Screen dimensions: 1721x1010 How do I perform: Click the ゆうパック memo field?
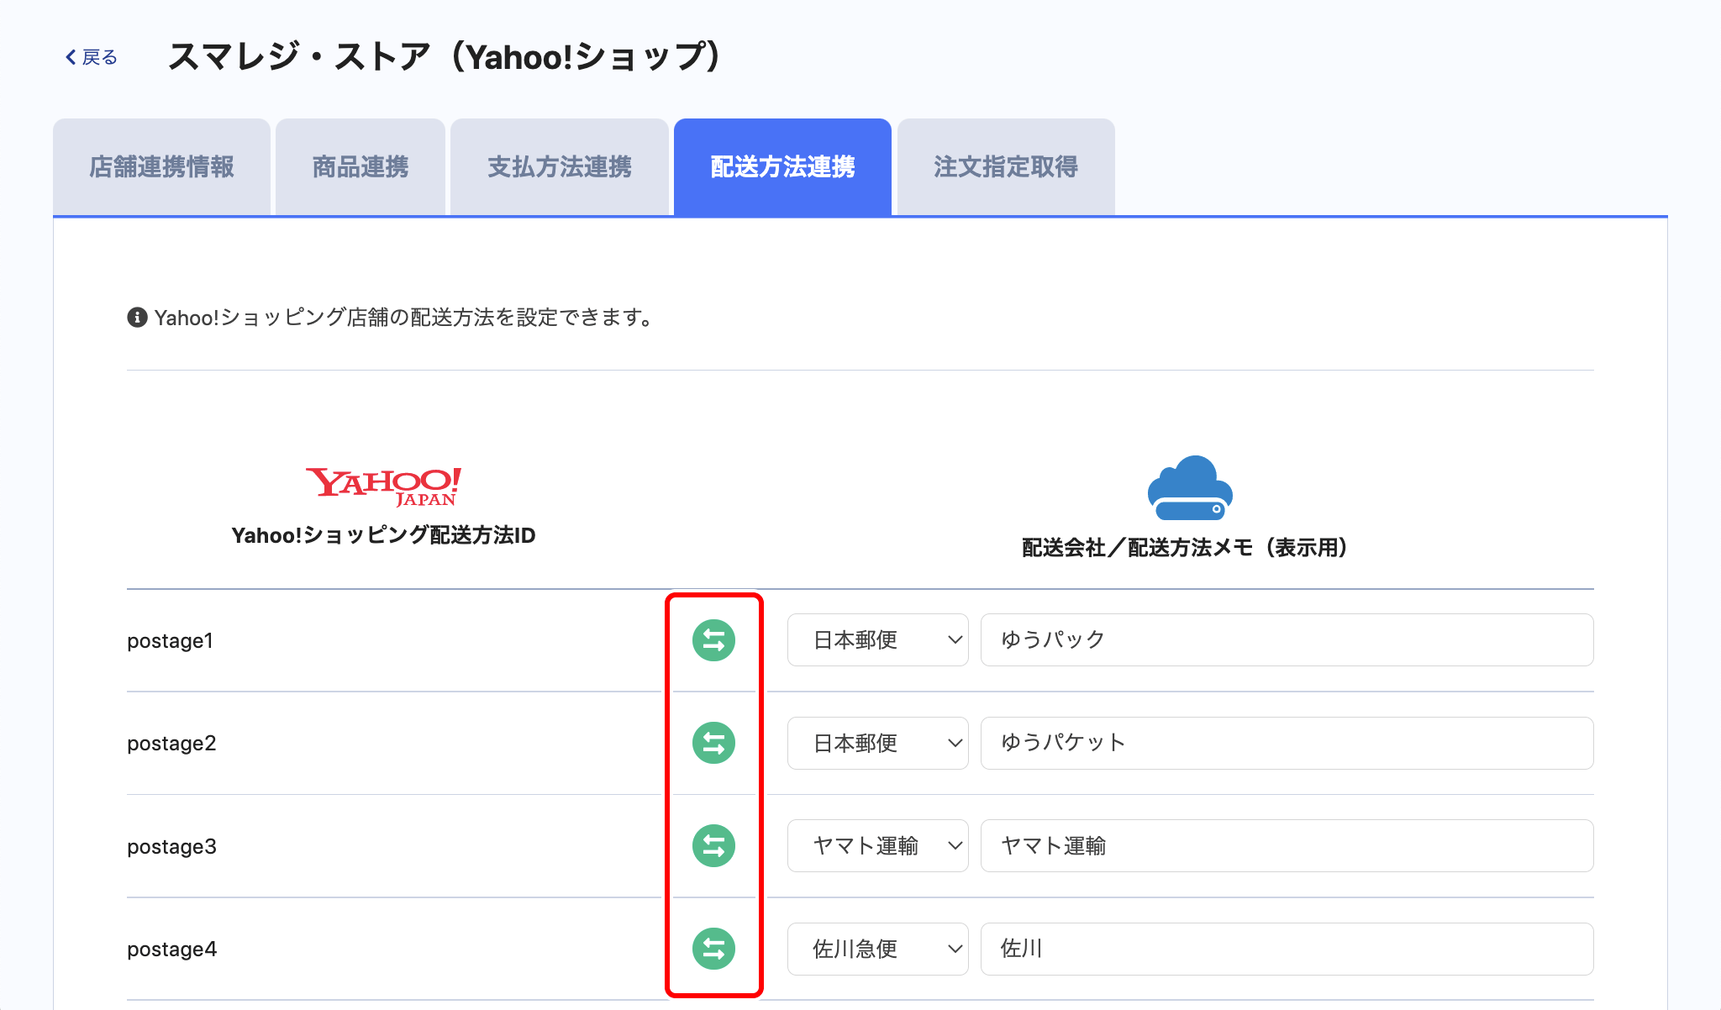pyautogui.click(x=1287, y=640)
